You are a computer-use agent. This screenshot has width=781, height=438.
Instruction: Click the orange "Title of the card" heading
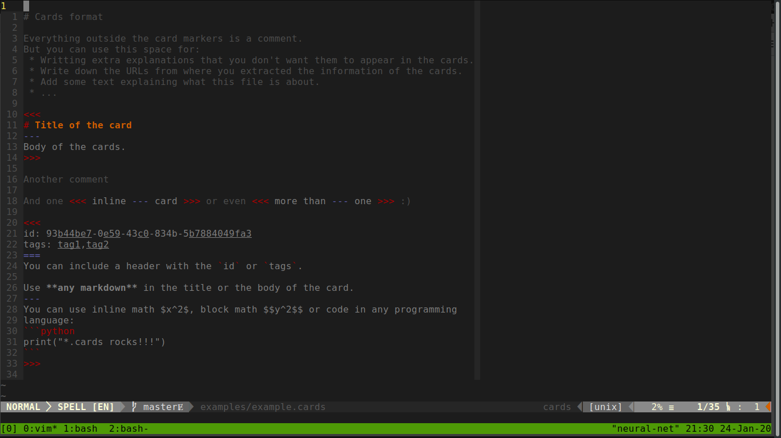point(83,125)
